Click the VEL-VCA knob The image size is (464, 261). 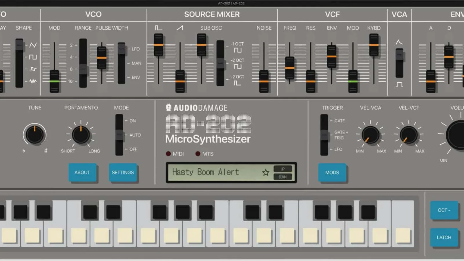(x=370, y=135)
